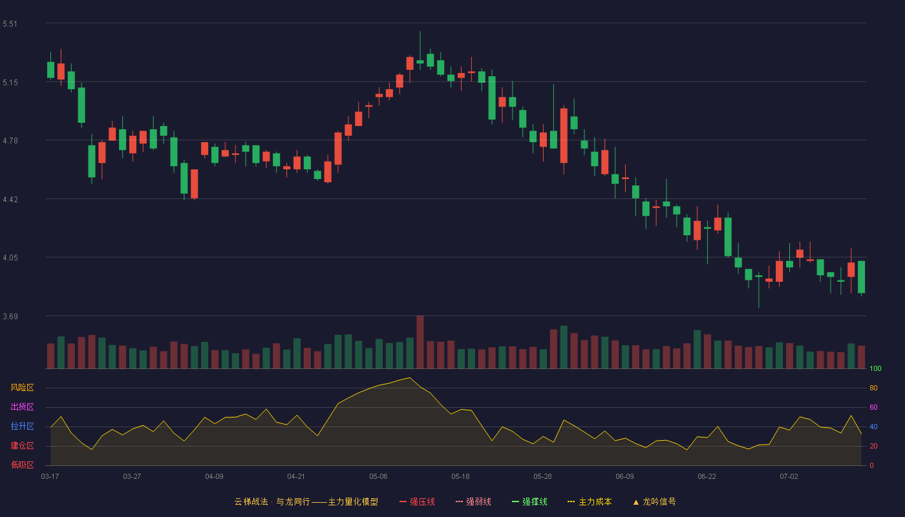
Task: Click the 低吸区 zone label
Action: (x=23, y=465)
